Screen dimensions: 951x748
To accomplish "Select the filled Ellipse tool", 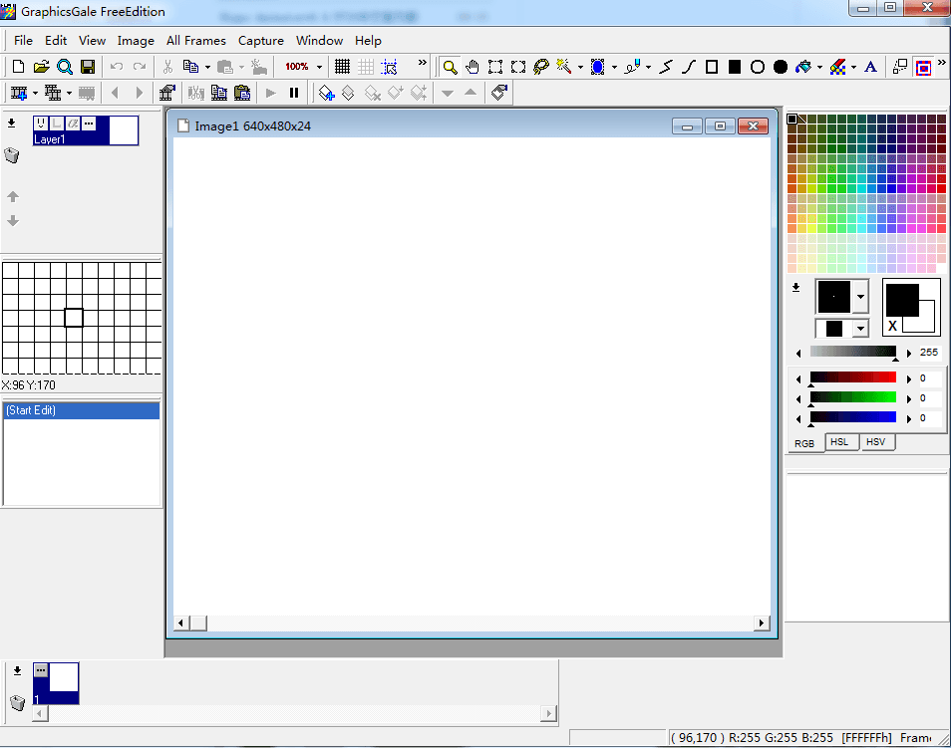I will [x=781, y=67].
